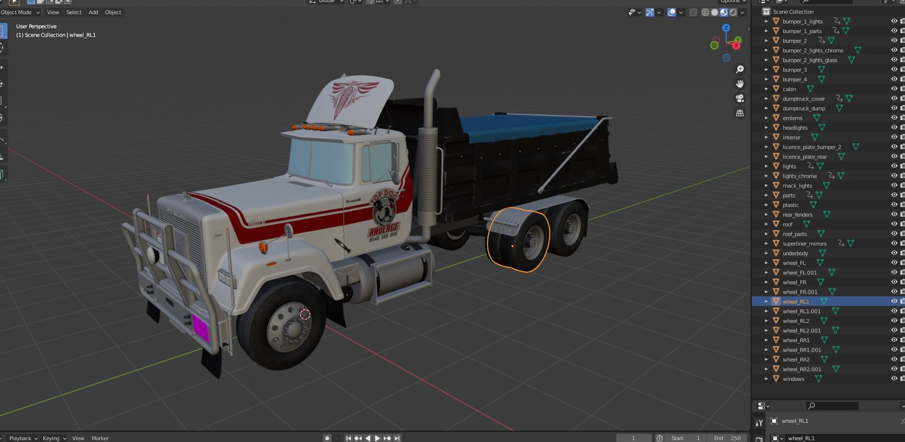This screenshot has height=442, width=905.
Task: Open the Object menu
Action: (113, 13)
